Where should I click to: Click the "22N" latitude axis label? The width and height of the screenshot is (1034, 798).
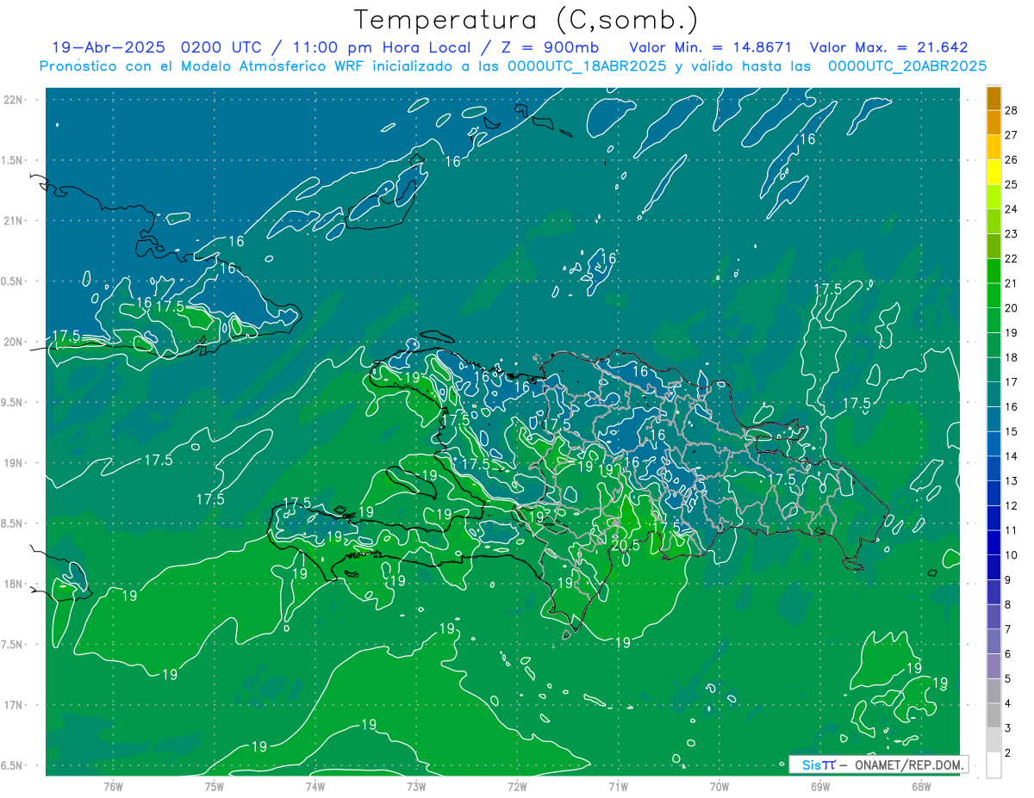[x=15, y=99]
